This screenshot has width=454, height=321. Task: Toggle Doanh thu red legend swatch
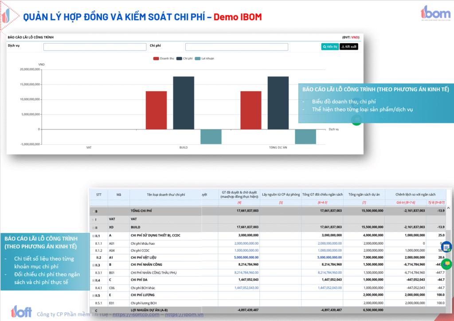[x=156, y=59]
